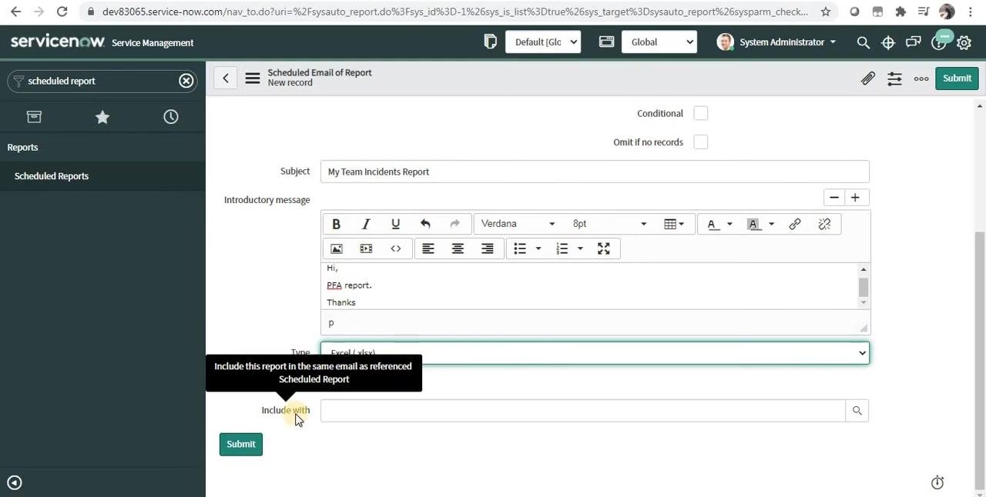
Task: Open the insert table menu
Action: pyautogui.click(x=674, y=224)
